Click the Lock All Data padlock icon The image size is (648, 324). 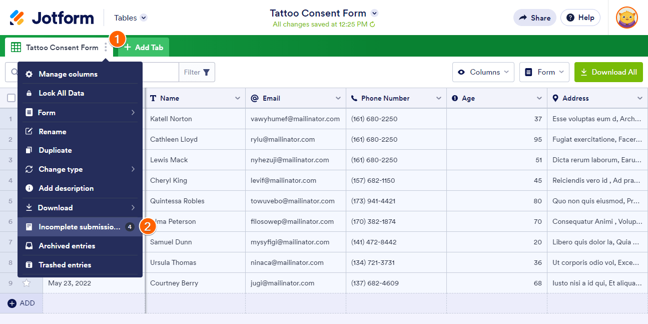pos(29,93)
